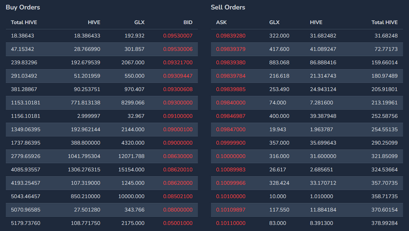Screen dimensions: 409x231
Task: Select bid price 0.09530007
Action: tap(178, 36)
